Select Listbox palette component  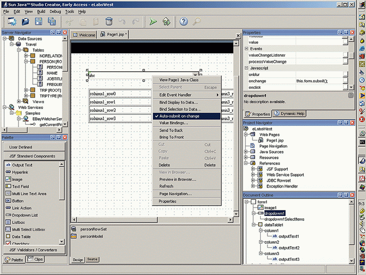[18, 222]
